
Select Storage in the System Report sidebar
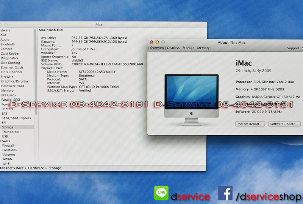point(8,127)
